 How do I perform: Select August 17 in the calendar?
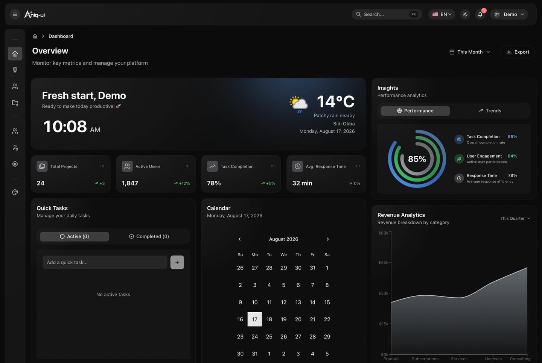(255, 319)
